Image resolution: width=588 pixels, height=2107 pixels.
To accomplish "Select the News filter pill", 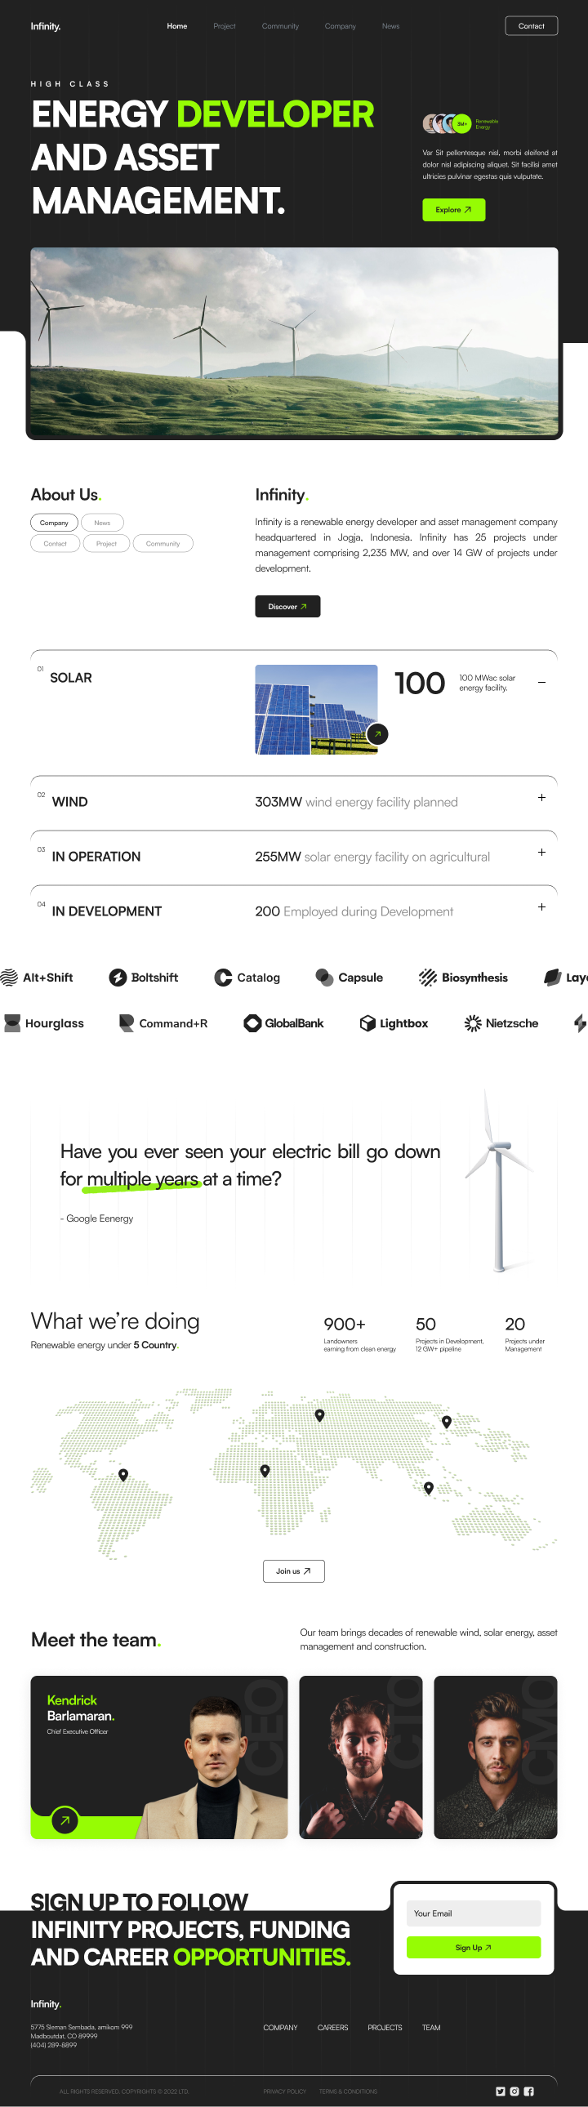I will pos(102,523).
